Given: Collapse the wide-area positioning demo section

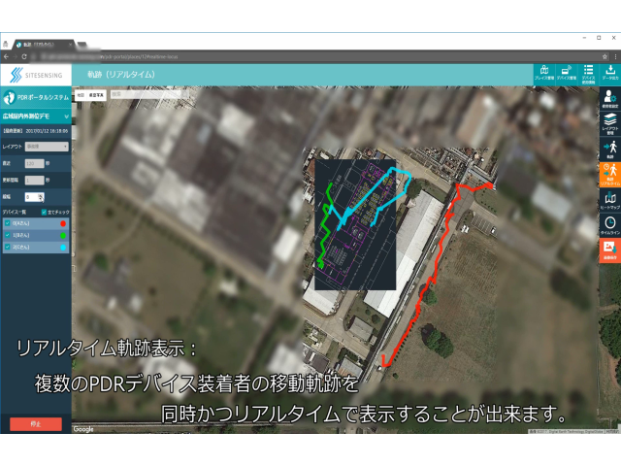Looking at the screenshot, I should click(x=66, y=116).
